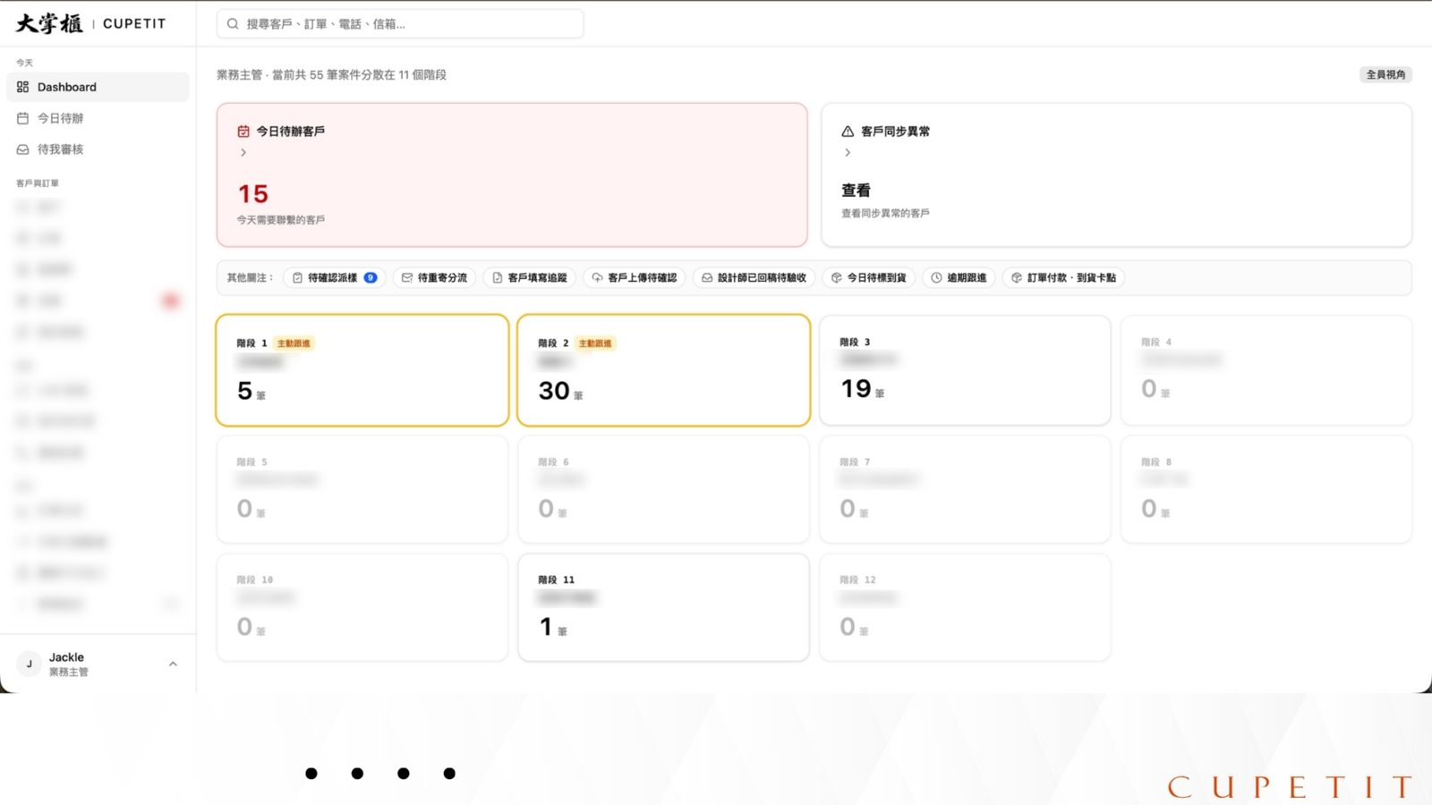The width and height of the screenshot is (1432, 805).
Task: Select the 待重寄分流 filter chip
Action: pyautogui.click(x=434, y=278)
